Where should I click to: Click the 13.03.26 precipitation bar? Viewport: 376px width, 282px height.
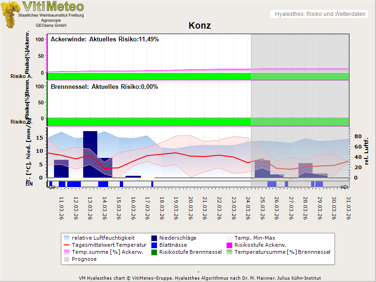click(90, 154)
